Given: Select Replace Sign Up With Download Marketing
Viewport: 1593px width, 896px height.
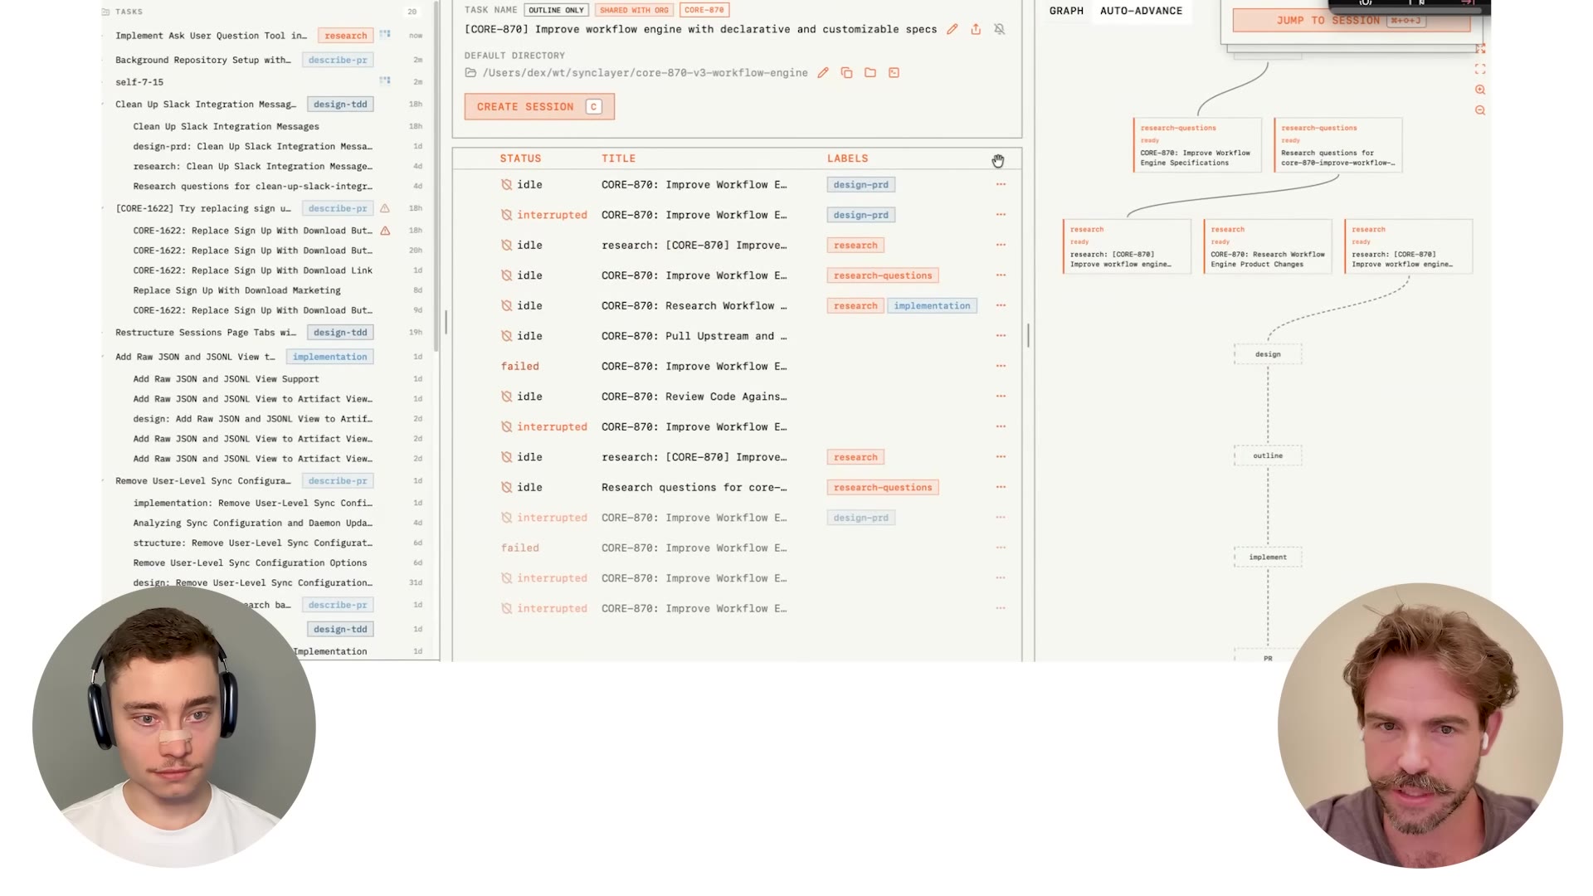Looking at the screenshot, I should point(236,290).
